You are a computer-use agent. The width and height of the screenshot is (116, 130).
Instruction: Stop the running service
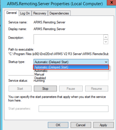coord(45,89)
